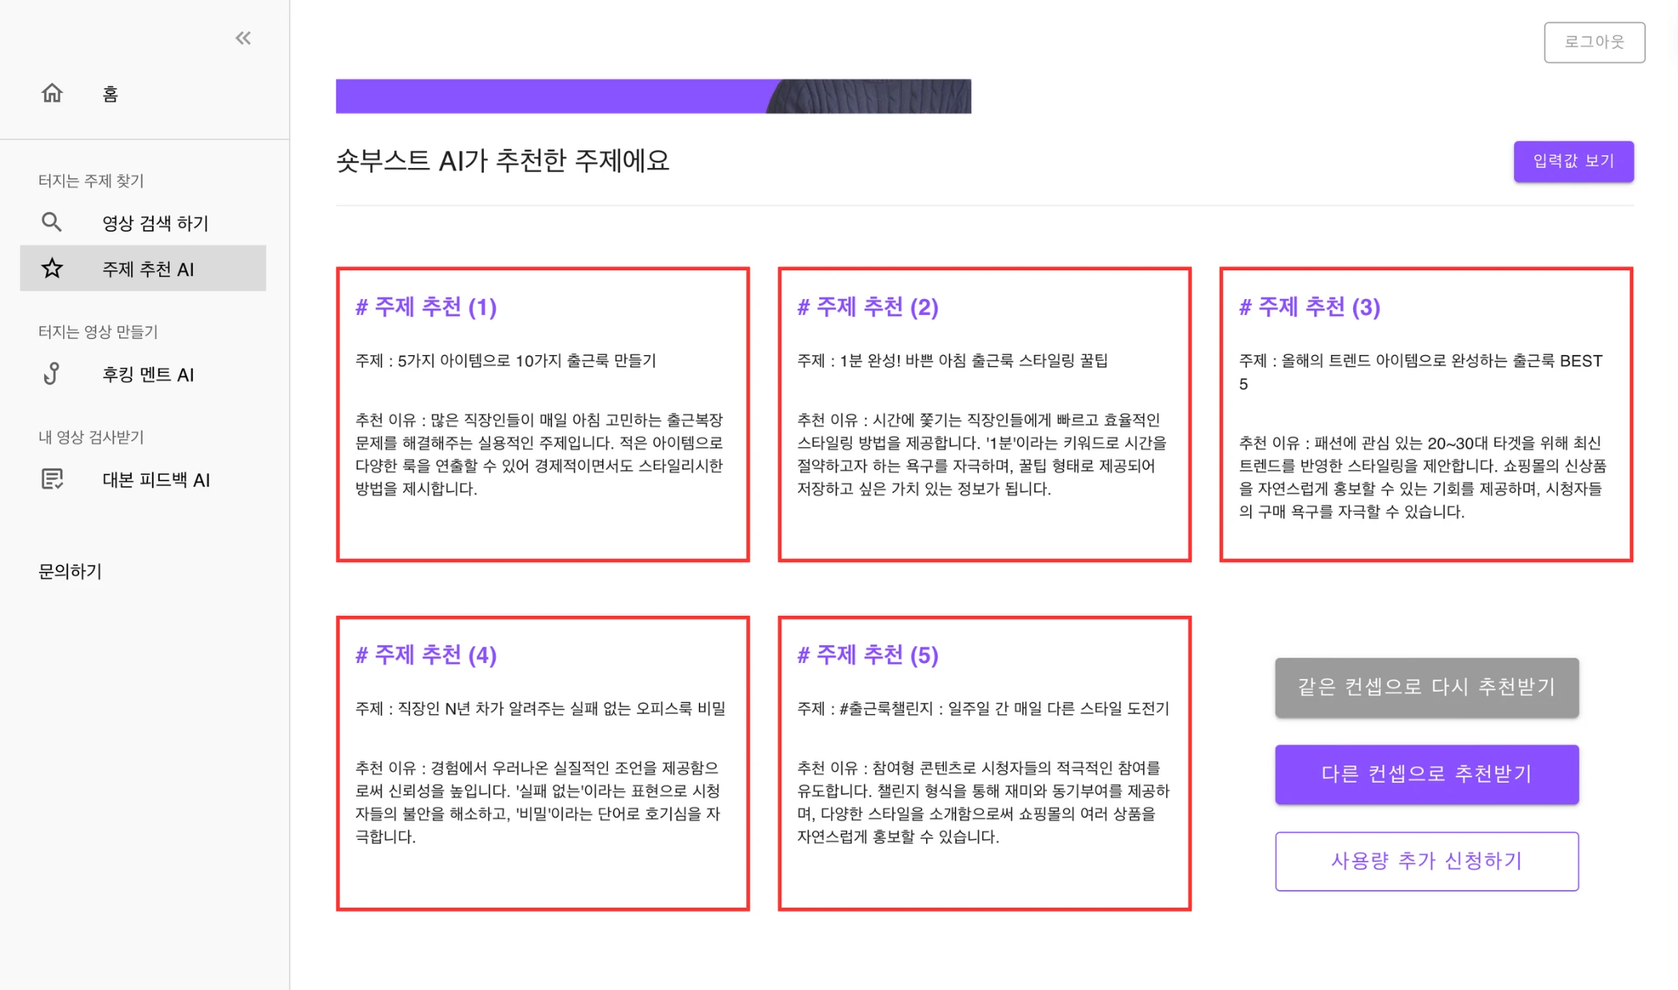Image resolution: width=1678 pixels, height=990 pixels.
Task: Click the magnifier search icon
Action: click(x=52, y=222)
